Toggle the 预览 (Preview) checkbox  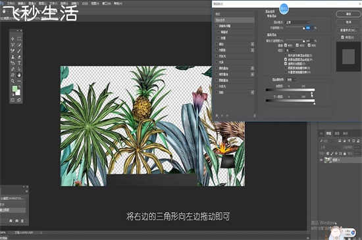pos(343,37)
